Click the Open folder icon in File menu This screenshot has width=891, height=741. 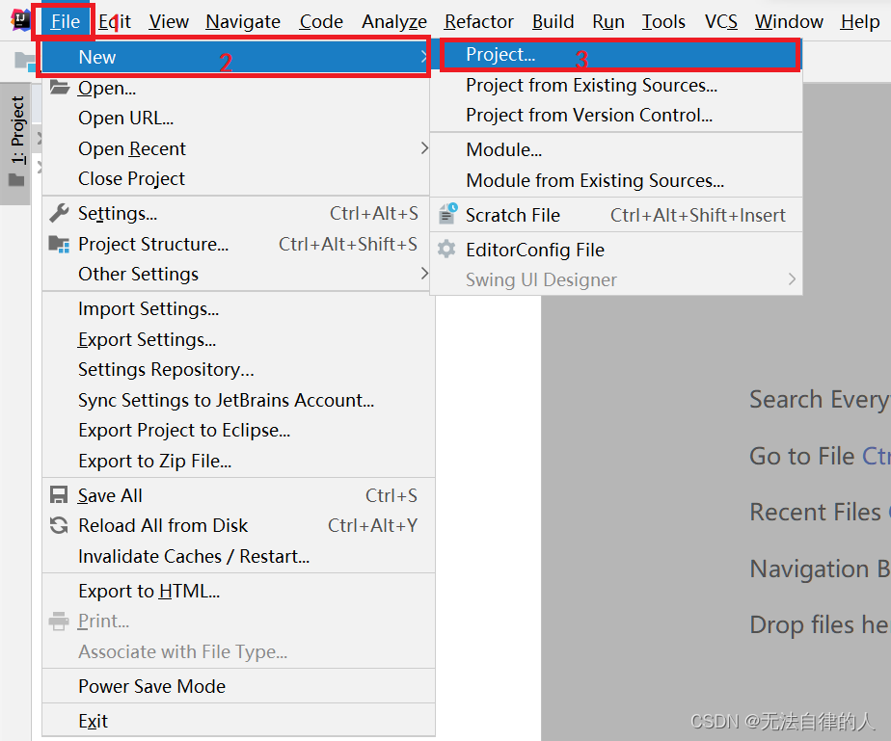[59, 88]
